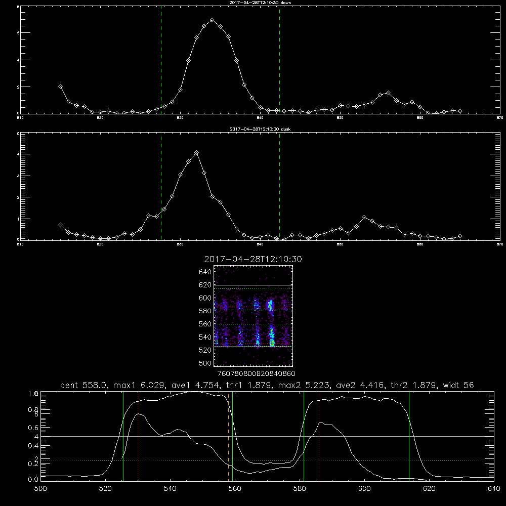Click the "2017-04-28T12:10:30 dawn" plot title

pos(260,3)
